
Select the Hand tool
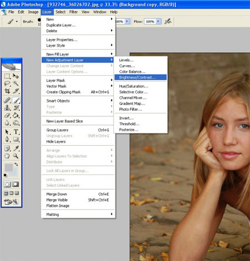pyautogui.click(x=7, y=156)
